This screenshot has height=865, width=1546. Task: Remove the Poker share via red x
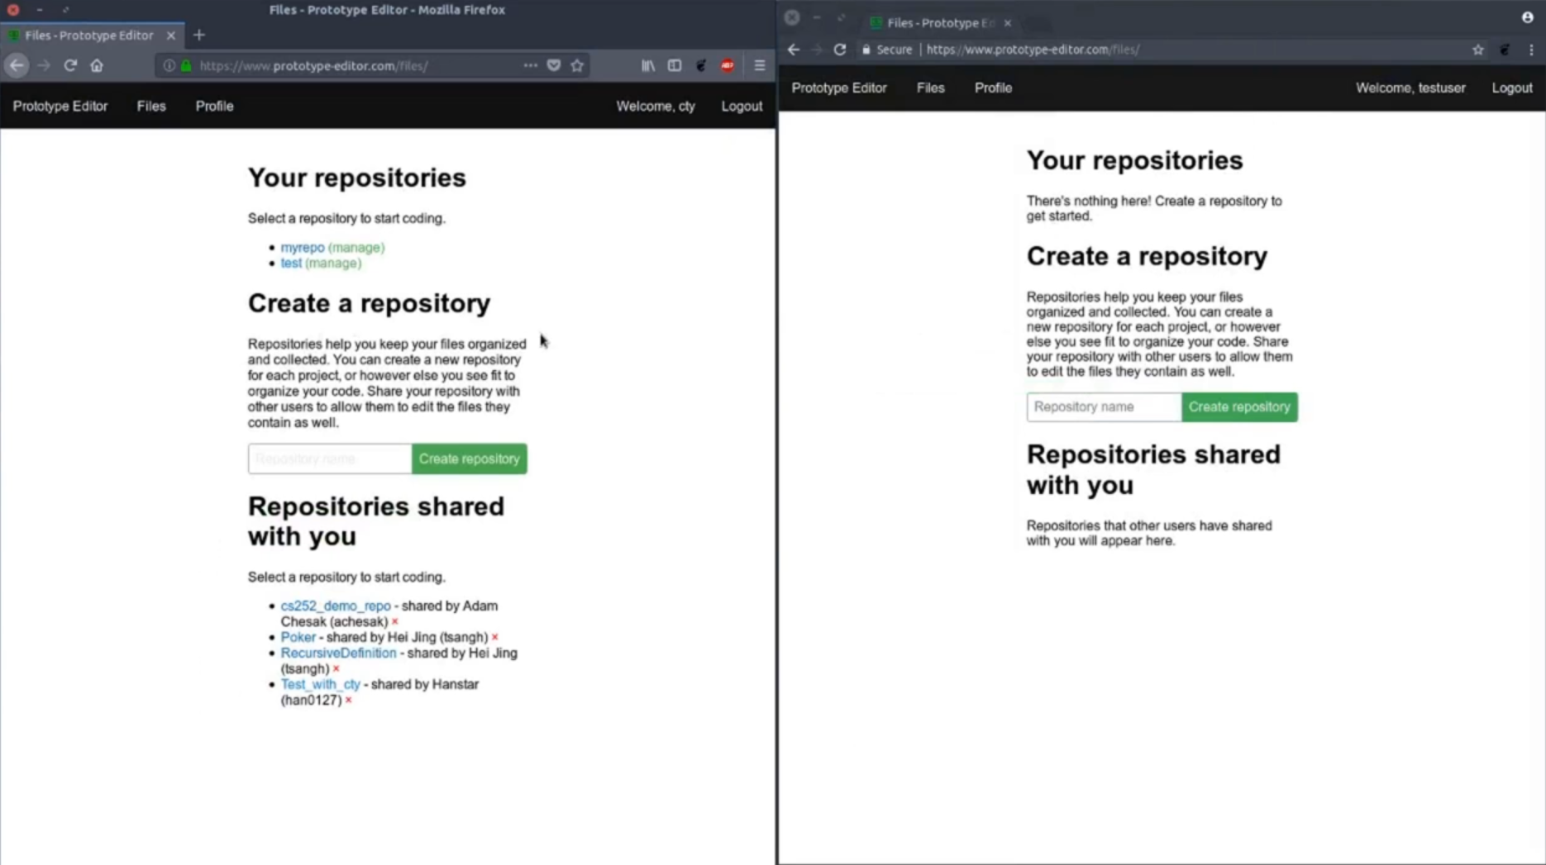coord(495,638)
